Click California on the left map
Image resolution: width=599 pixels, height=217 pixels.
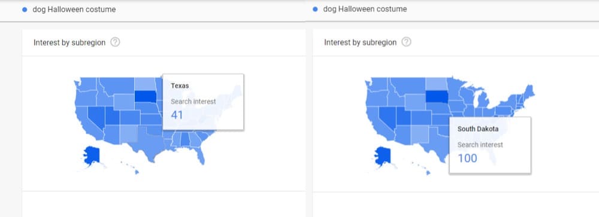86,121
